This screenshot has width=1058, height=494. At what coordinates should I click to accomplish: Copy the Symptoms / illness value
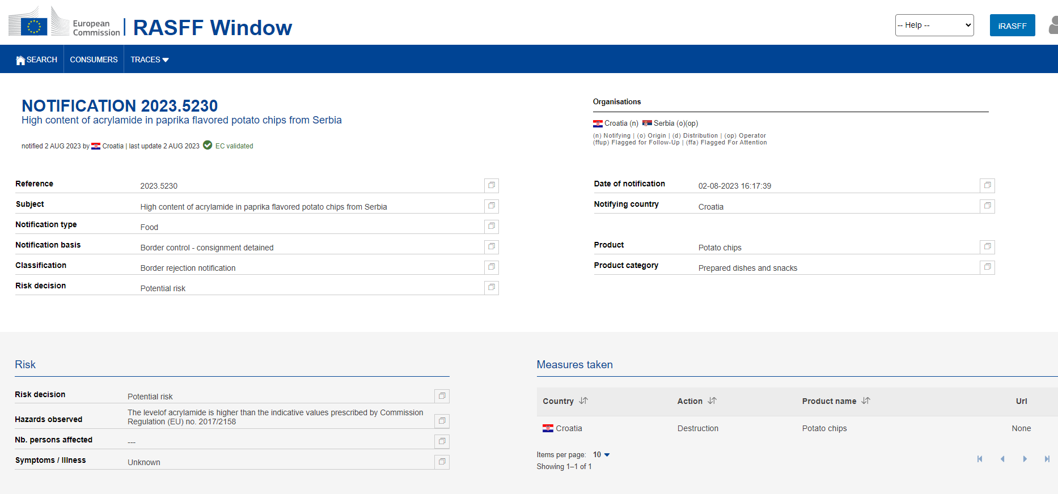pos(442,462)
